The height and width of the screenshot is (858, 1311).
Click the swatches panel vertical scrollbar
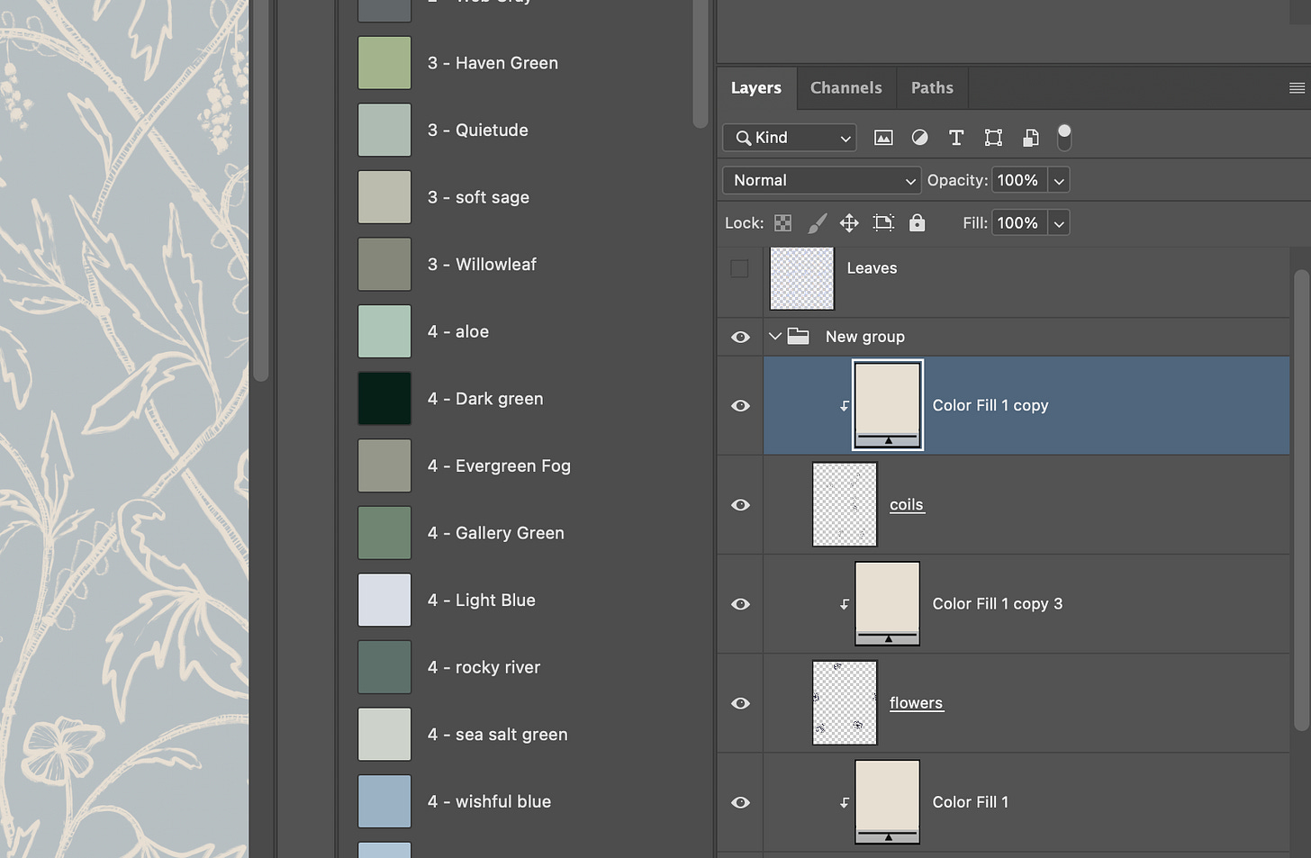coord(701,63)
